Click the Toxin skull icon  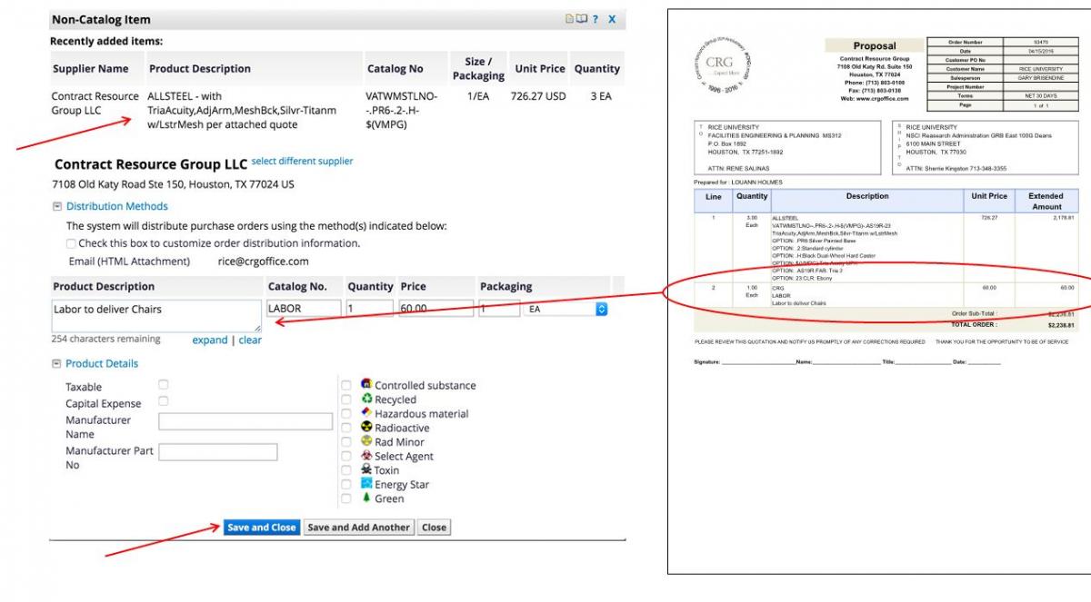pyautogui.click(x=366, y=470)
